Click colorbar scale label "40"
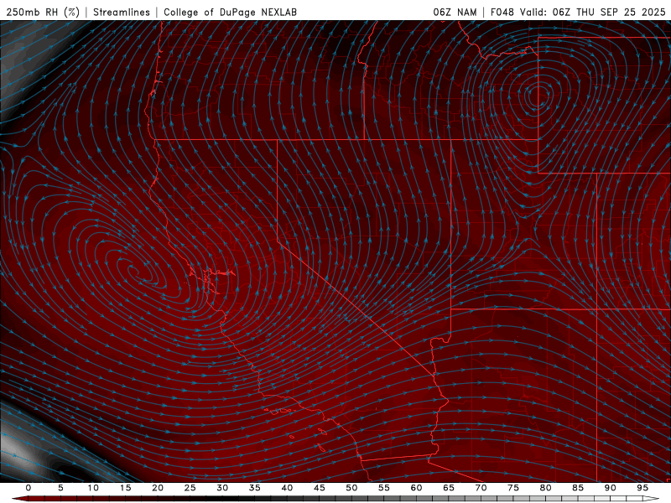The height and width of the screenshot is (503, 671). click(287, 488)
